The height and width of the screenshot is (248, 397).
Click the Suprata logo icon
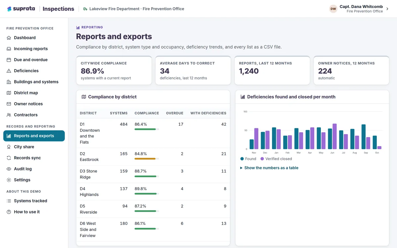pyautogui.click(x=9, y=9)
